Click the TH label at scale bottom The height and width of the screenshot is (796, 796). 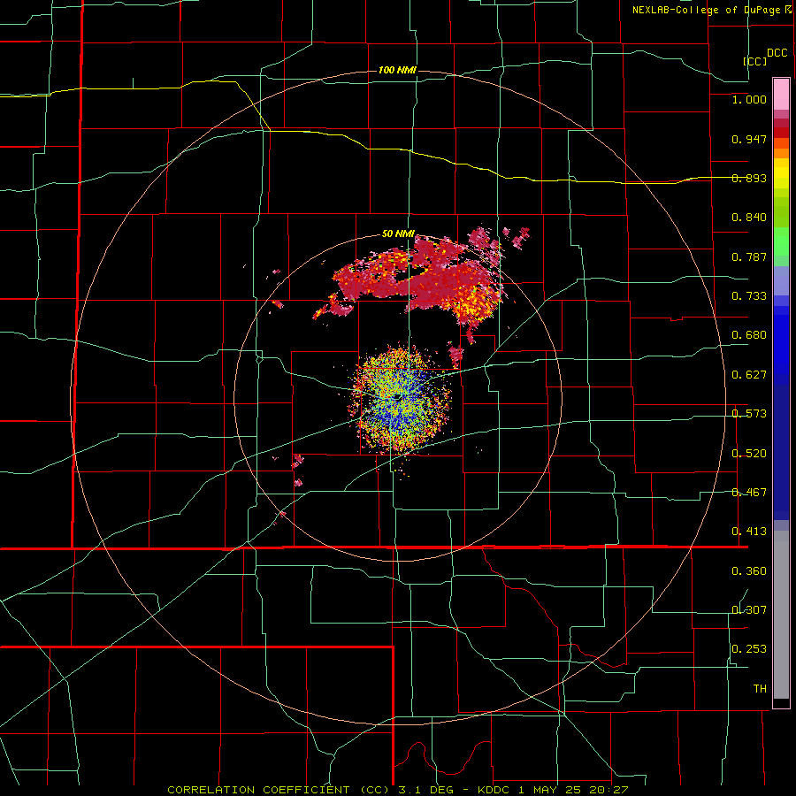[760, 689]
